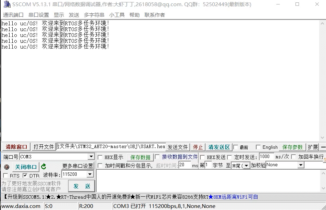Click the refresh serial ports icon
This screenshot has height=210, width=326.
[x=43, y=167]
